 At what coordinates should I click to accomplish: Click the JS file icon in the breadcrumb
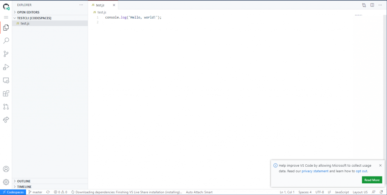tap(94, 12)
